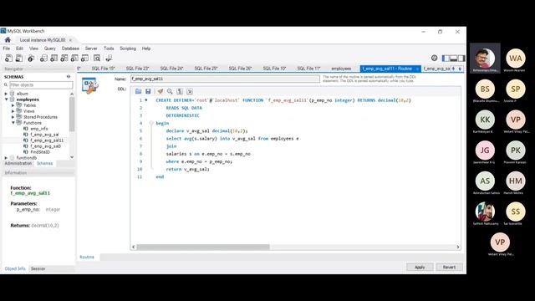Click the schema tree scroll down arrow
The height and width of the screenshot is (301, 535).
(x=72, y=157)
